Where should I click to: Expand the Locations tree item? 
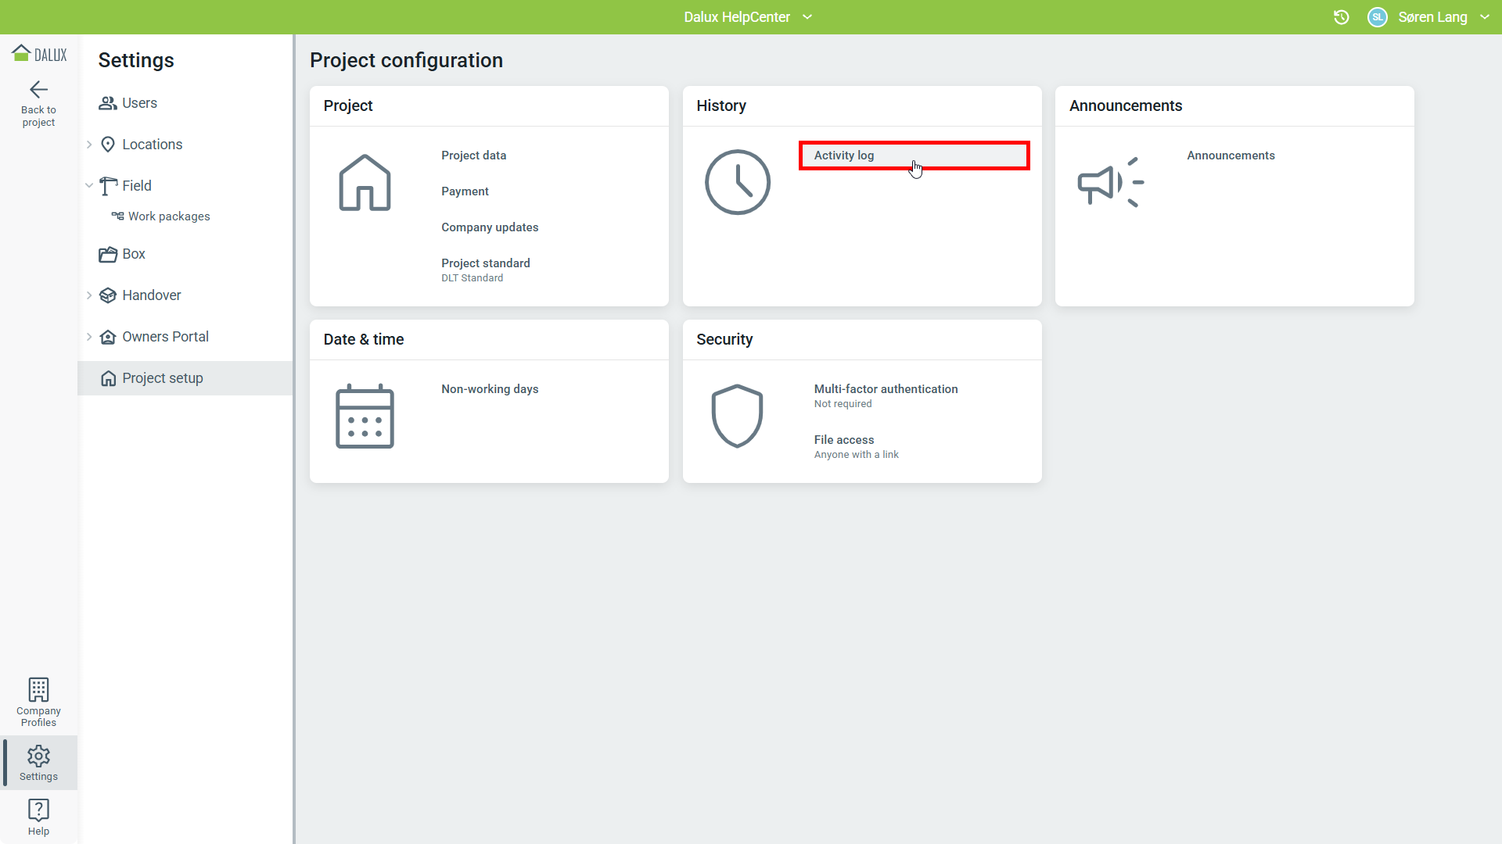[x=89, y=145]
